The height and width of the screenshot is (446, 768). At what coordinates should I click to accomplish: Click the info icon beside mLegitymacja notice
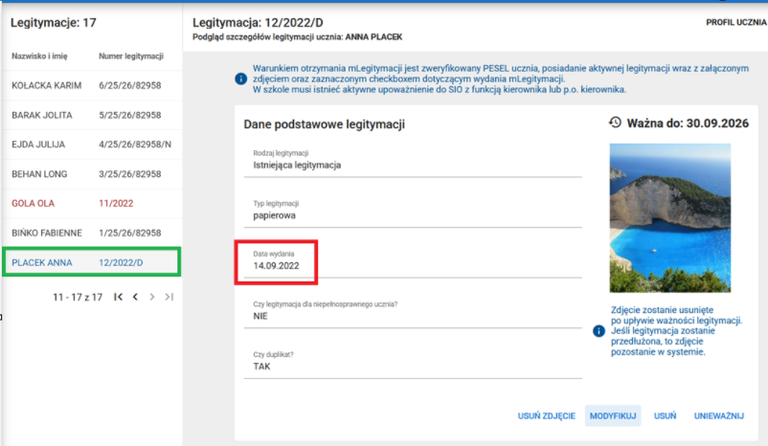[x=240, y=78]
